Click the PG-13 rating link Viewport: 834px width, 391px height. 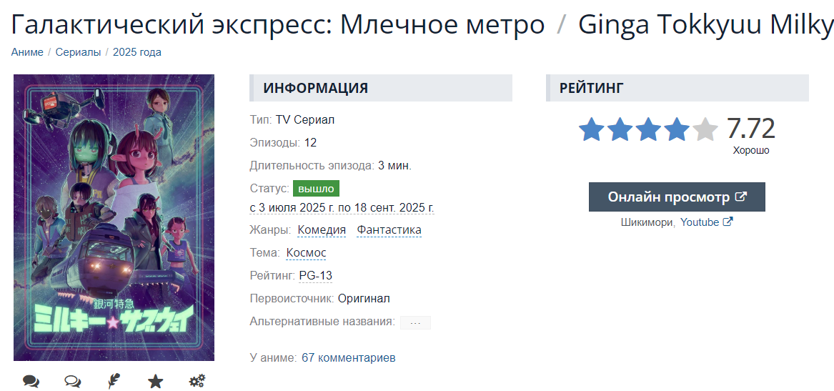tap(315, 276)
